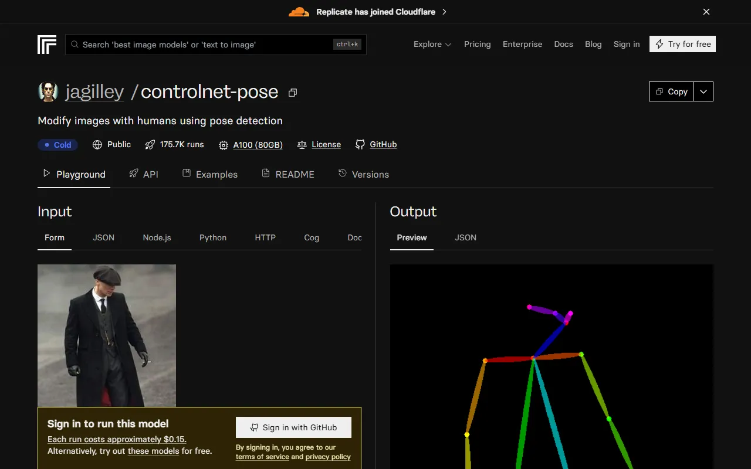Screen dimensions: 751x469
Task: Dismiss the Cloudflare announcement banner
Action: click(x=706, y=12)
